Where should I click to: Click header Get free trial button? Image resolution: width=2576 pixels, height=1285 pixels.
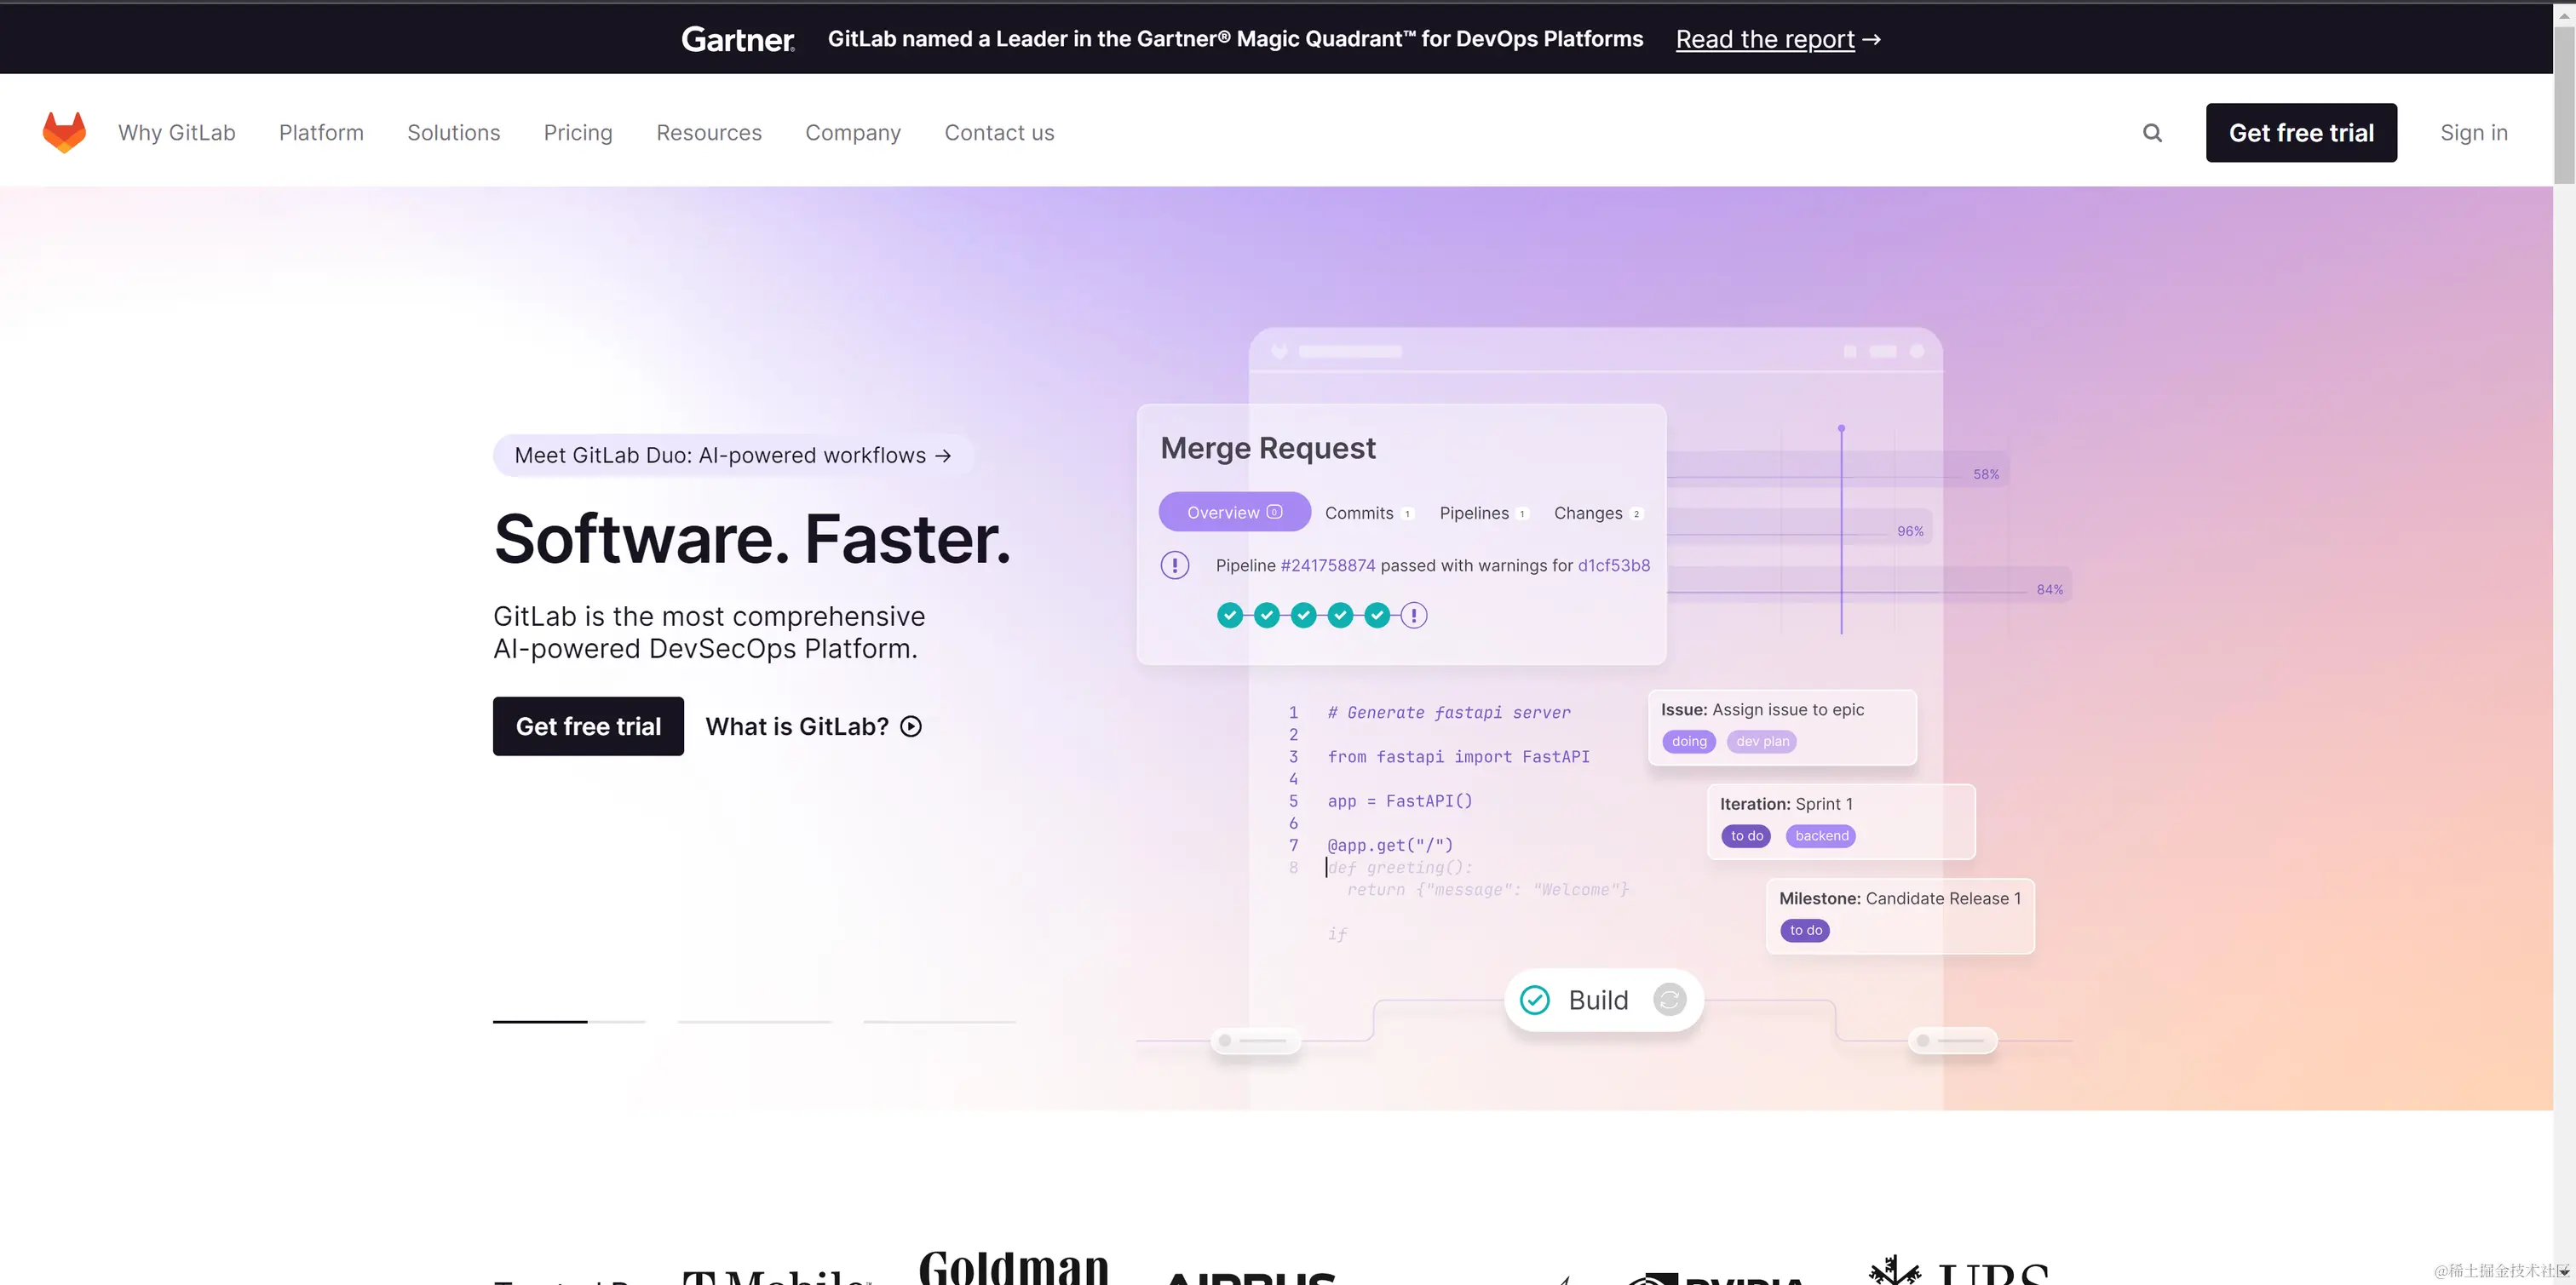pos(2301,133)
